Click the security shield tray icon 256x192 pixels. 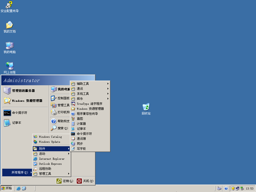pyautogui.click(x=233, y=188)
